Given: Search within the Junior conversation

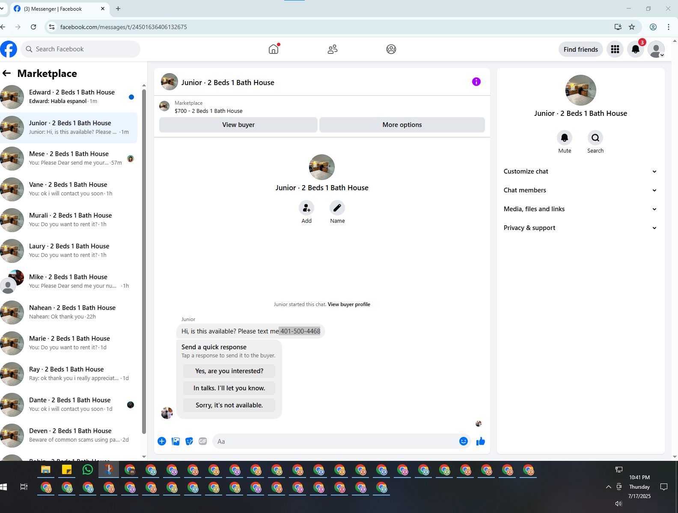Looking at the screenshot, I should (595, 138).
